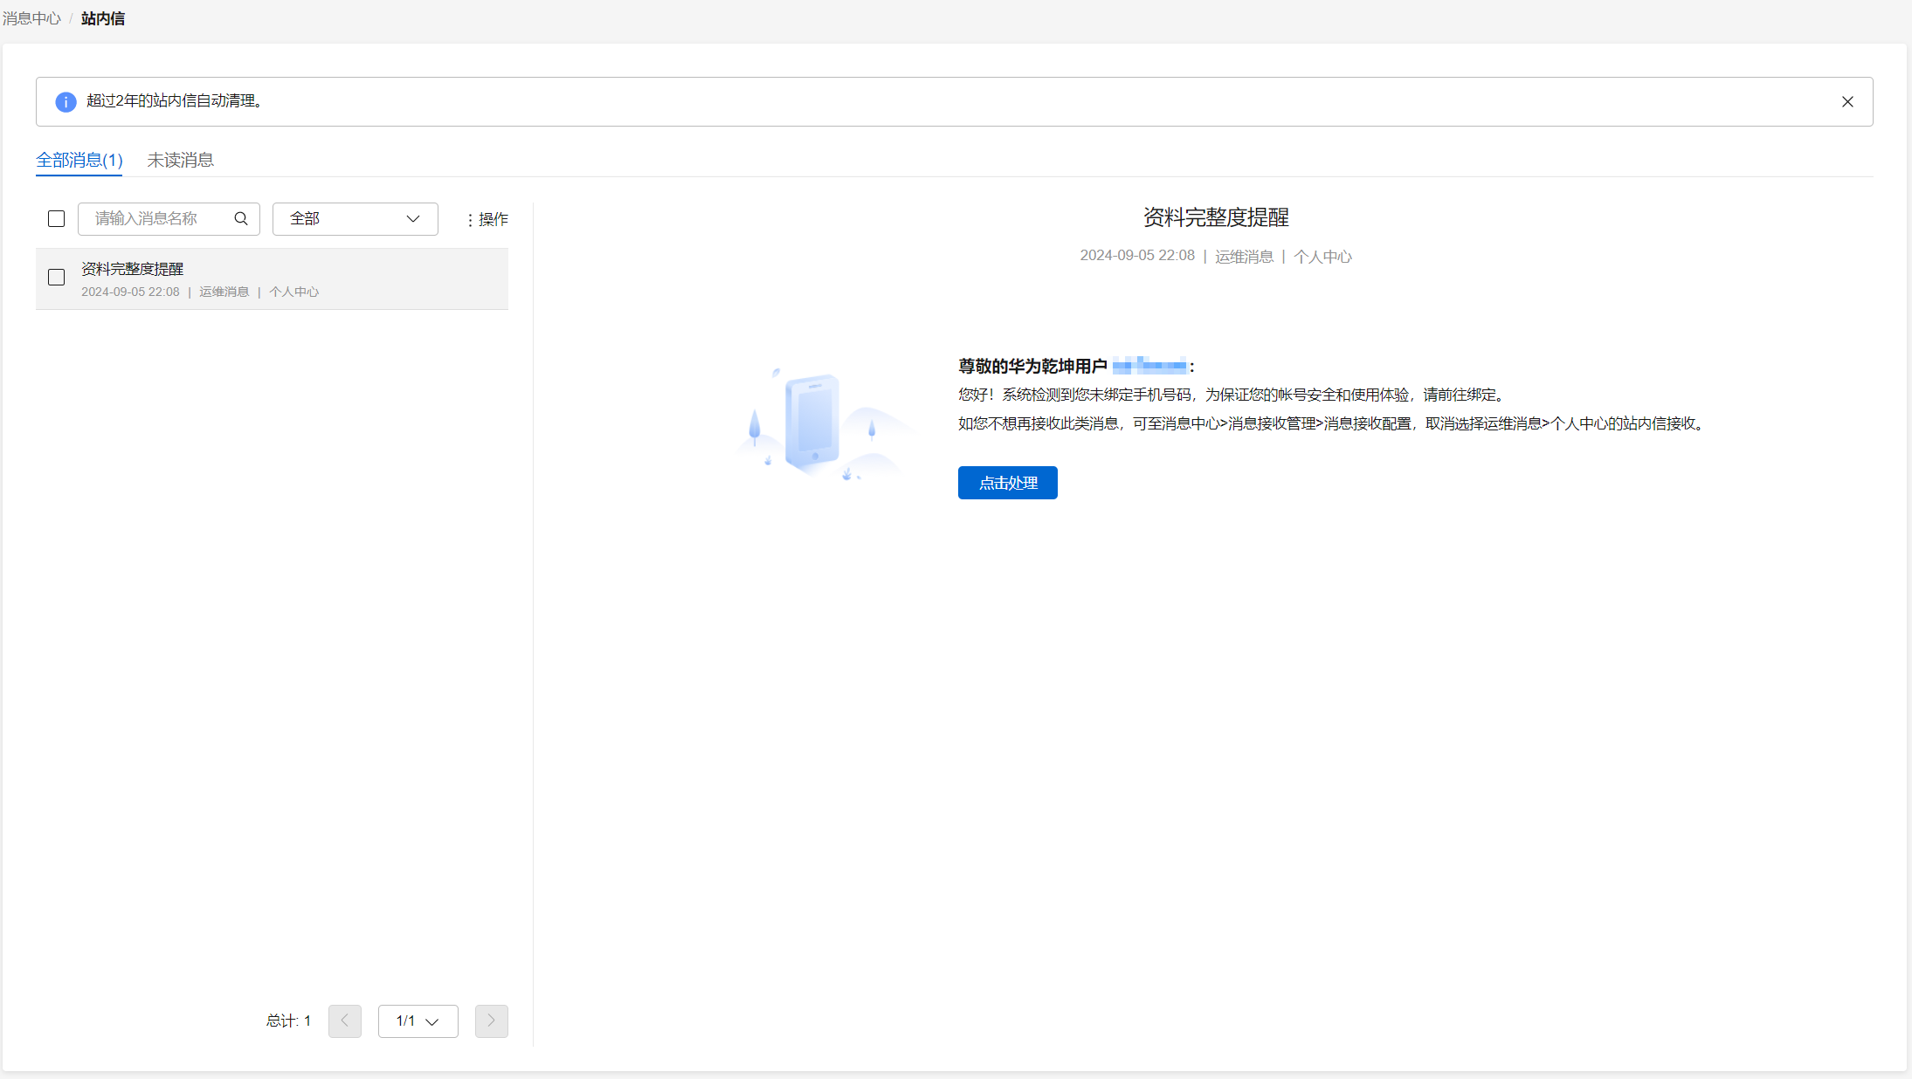Tick the select-all messages checkbox
1912x1079 pixels.
57,218
